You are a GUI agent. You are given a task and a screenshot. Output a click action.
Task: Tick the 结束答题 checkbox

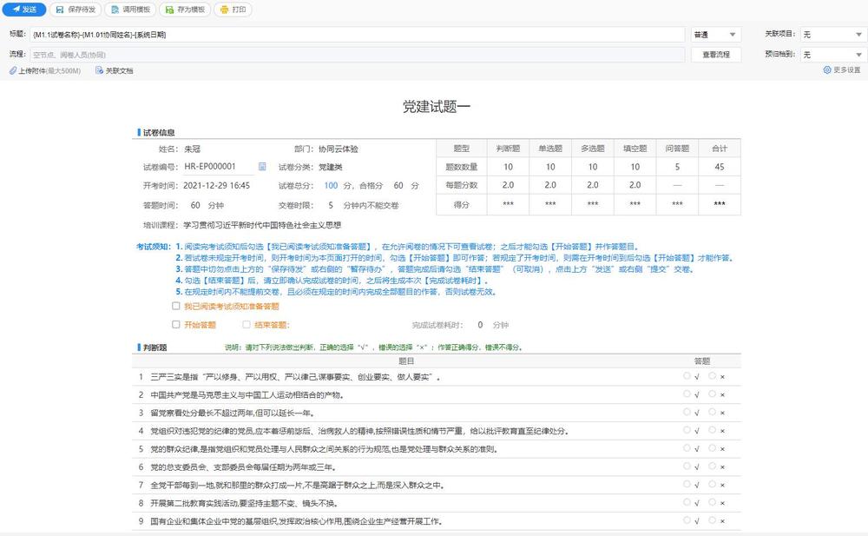pos(247,324)
